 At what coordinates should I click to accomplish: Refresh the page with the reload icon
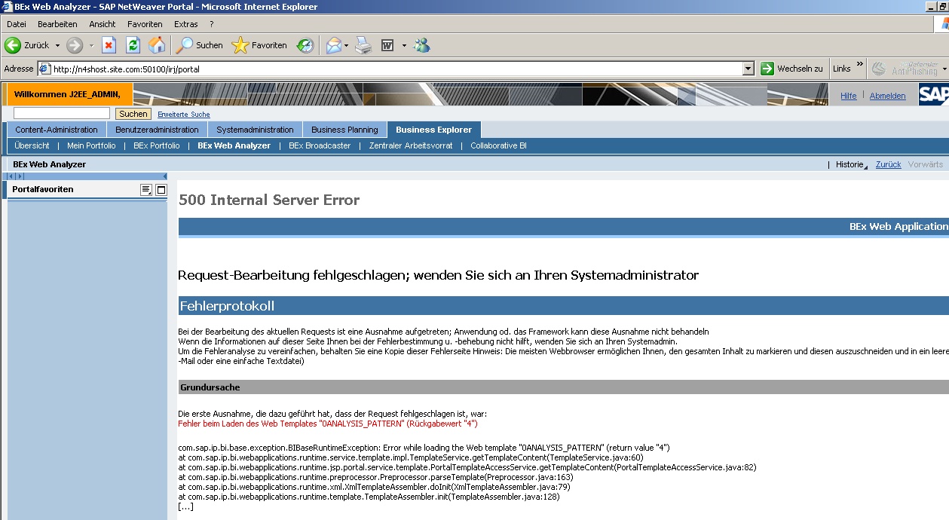coord(133,45)
